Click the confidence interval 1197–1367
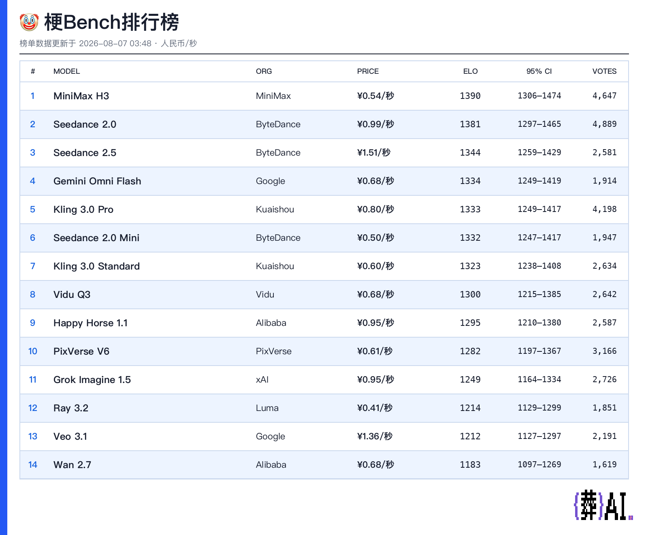 point(539,351)
